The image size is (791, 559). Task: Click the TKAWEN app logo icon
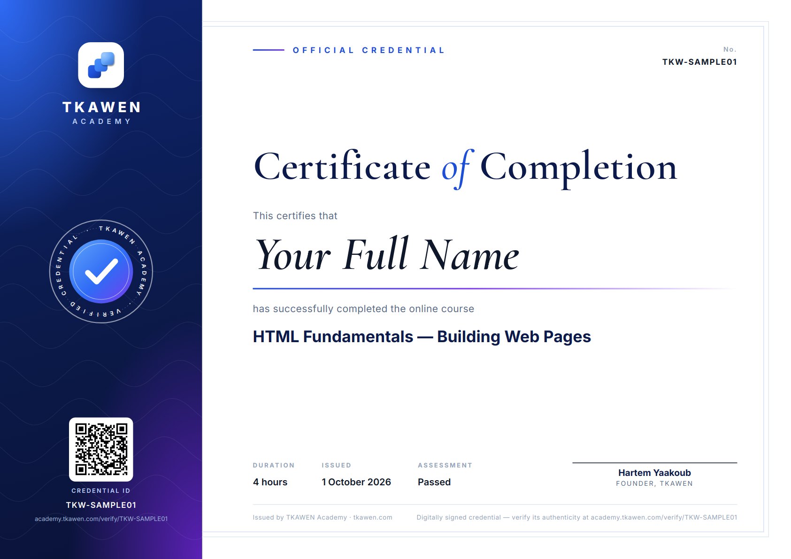point(101,65)
